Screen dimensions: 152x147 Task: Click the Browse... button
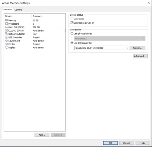point(138,48)
